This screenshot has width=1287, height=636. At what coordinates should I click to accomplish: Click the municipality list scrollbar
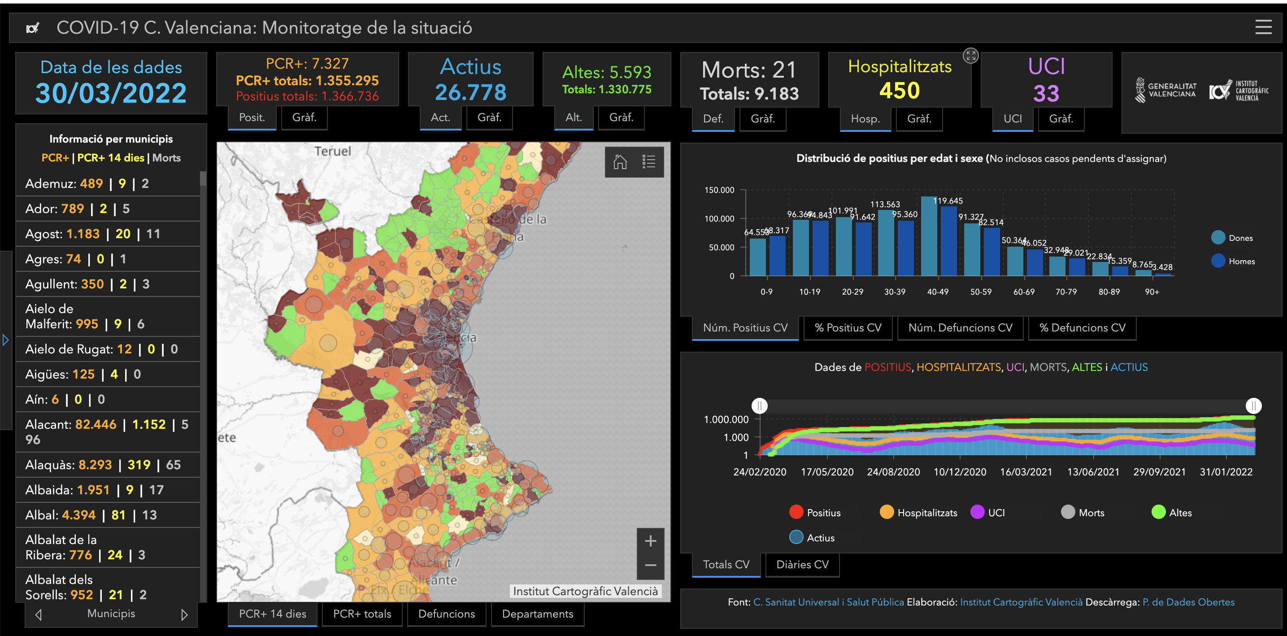pos(203,179)
